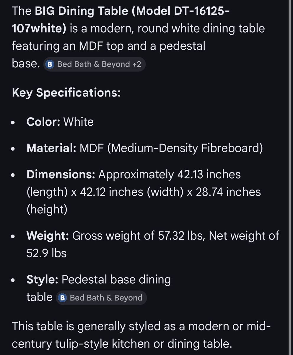Screen dimensions: 293x355
Task: Open the Bed Bath & Beyond chip under Style
Action: (101, 298)
